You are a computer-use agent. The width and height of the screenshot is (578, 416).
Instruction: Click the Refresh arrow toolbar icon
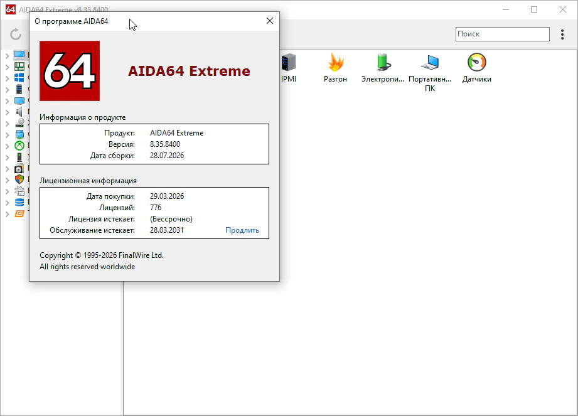[x=16, y=35]
